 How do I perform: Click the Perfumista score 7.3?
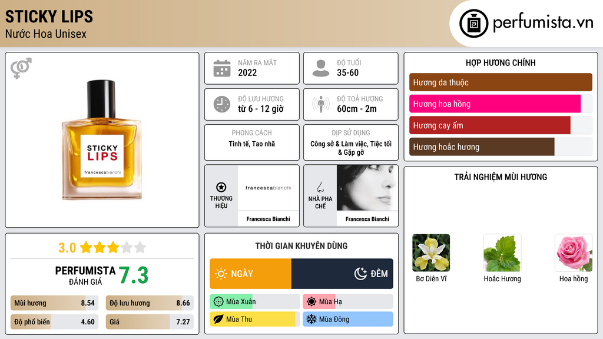coord(134,275)
